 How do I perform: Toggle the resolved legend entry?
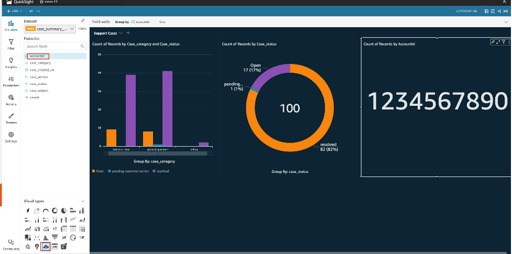tap(161, 171)
